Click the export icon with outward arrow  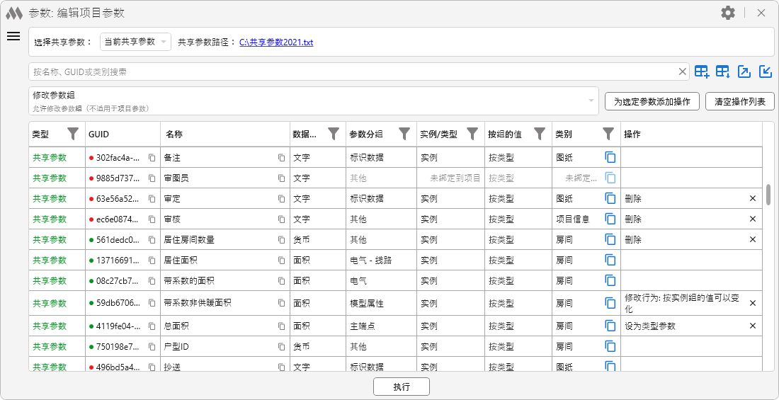click(744, 72)
